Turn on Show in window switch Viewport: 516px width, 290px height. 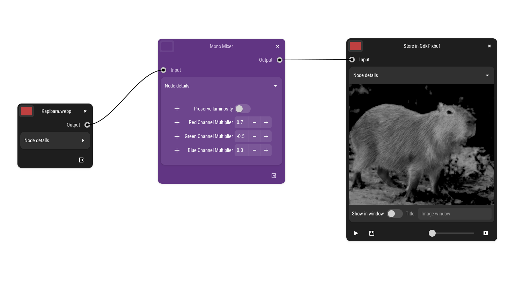tap(395, 214)
